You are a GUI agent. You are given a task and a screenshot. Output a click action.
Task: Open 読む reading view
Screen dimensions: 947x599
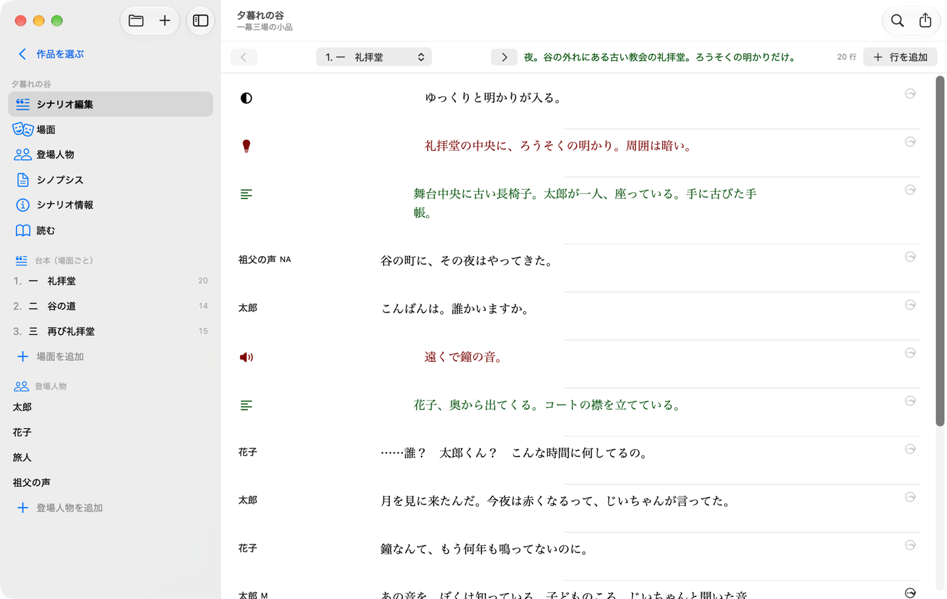(110, 231)
